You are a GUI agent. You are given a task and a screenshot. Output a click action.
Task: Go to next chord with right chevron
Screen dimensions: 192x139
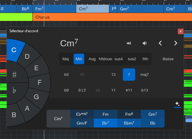(x=176, y=43)
